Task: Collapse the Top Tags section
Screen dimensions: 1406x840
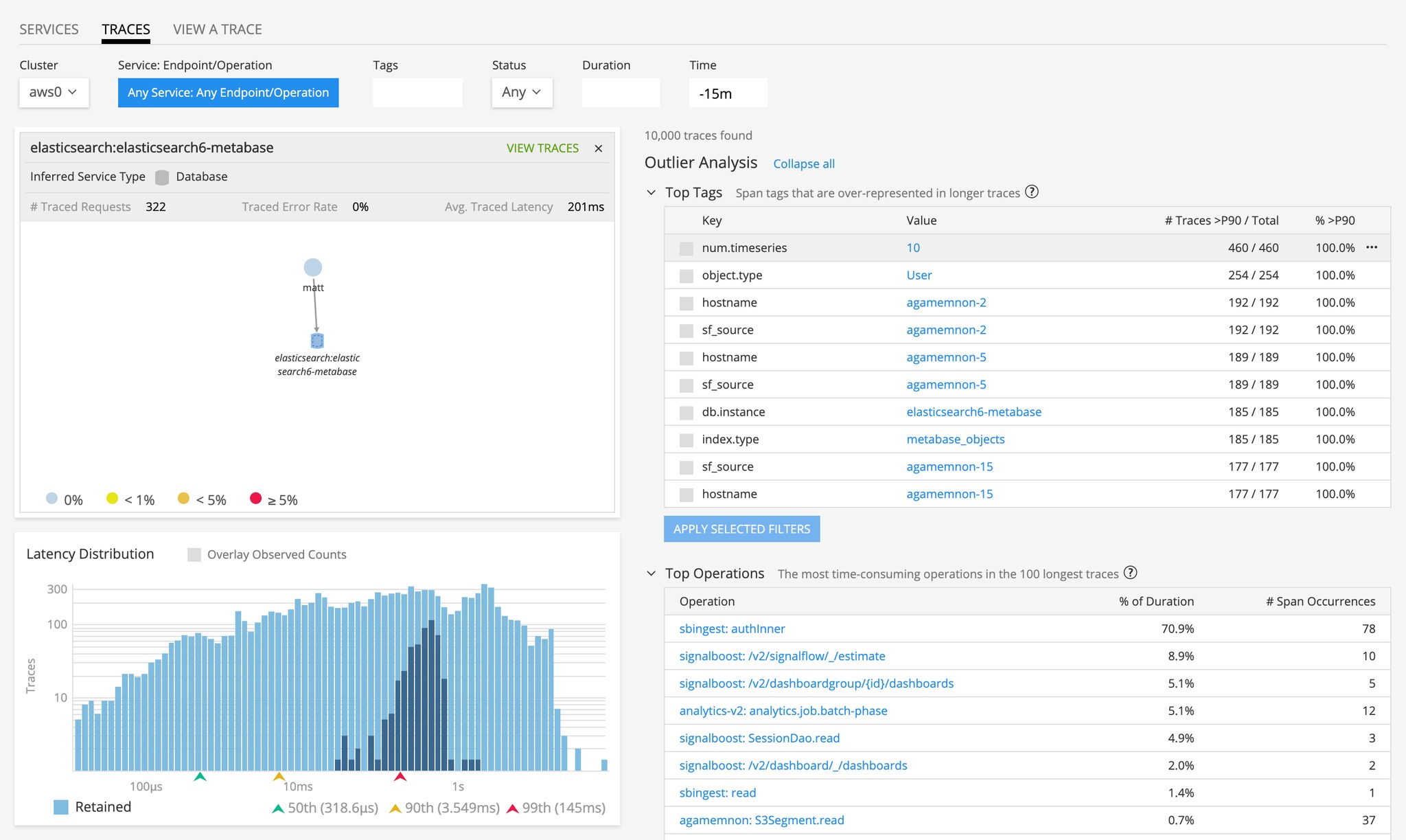Action: (651, 193)
